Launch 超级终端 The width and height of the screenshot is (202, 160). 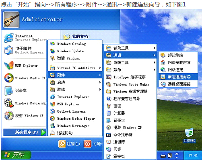click(178, 55)
